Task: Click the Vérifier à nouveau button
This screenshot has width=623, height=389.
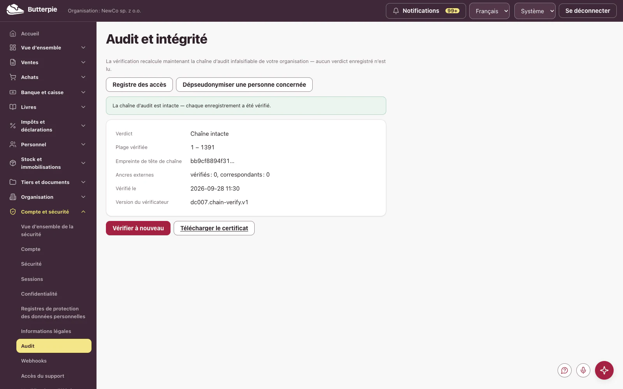Action: [x=138, y=228]
